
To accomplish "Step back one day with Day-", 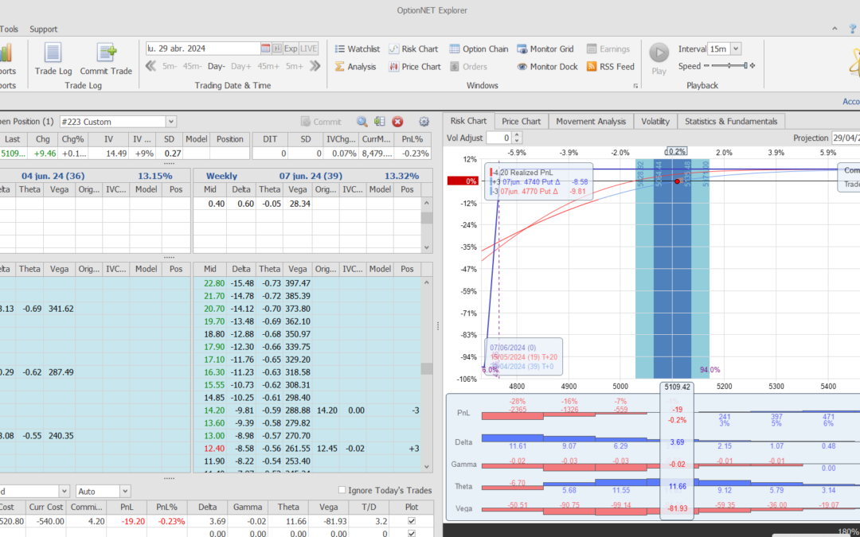I will [x=217, y=67].
